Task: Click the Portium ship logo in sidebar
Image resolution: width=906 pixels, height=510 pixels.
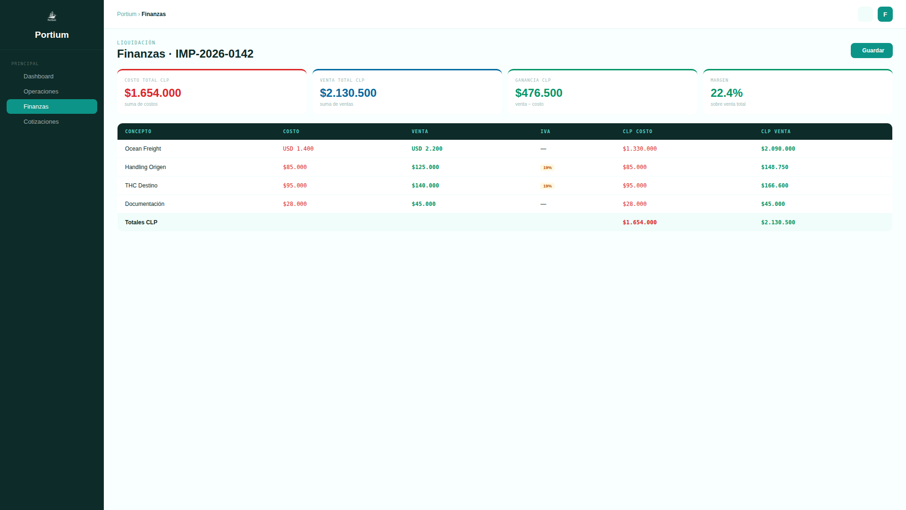Action: pyautogui.click(x=52, y=16)
